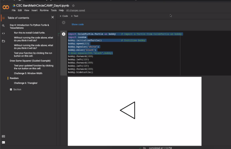Go to the Random section
This screenshot has height=149, width=231.
[x=14, y=78]
